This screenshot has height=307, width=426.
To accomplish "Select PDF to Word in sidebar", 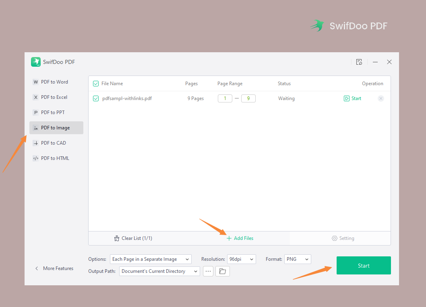I will pos(56,82).
